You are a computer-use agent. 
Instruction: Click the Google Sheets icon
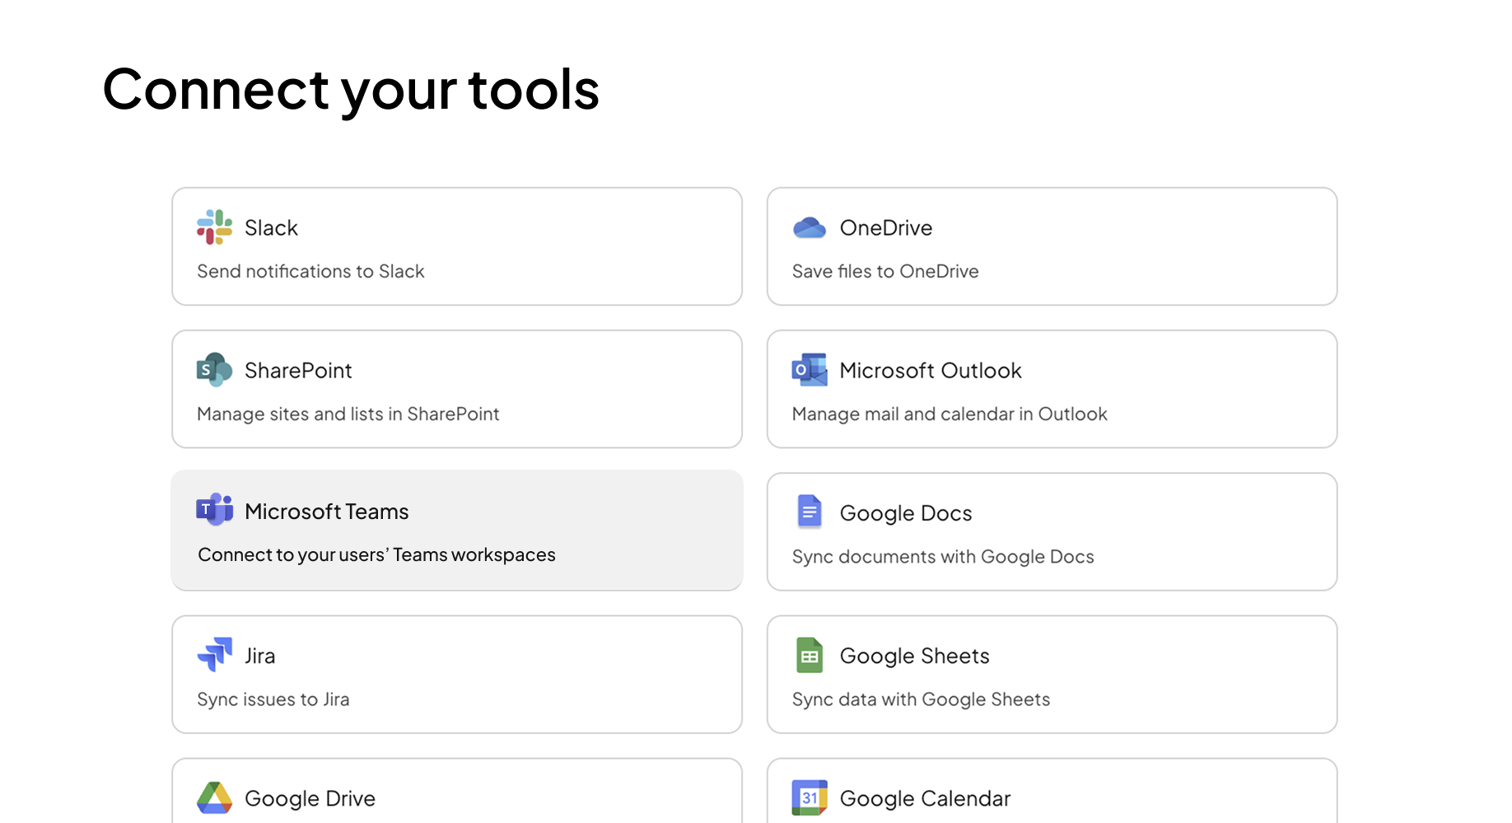pyautogui.click(x=810, y=655)
